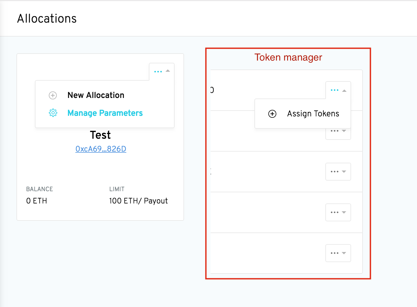Open the dropdown arrow on the last token entry
The image size is (417, 307).
[344, 253]
